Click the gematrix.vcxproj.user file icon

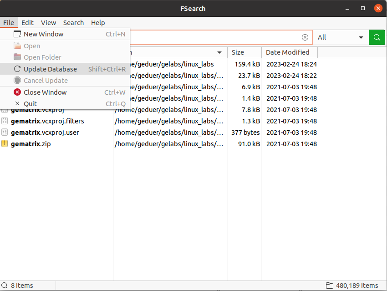pos(5,133)
